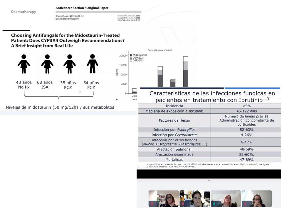This screenshot has height=212, width=282.
Task: Expand the three-dots handle above participant videos
Action: (x=209, y=180)
